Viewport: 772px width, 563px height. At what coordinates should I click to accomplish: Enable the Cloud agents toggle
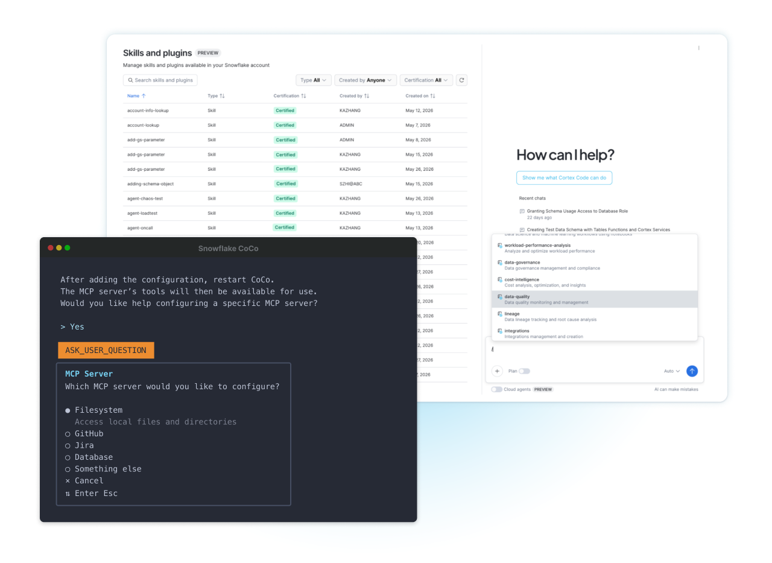coord(496,389)
